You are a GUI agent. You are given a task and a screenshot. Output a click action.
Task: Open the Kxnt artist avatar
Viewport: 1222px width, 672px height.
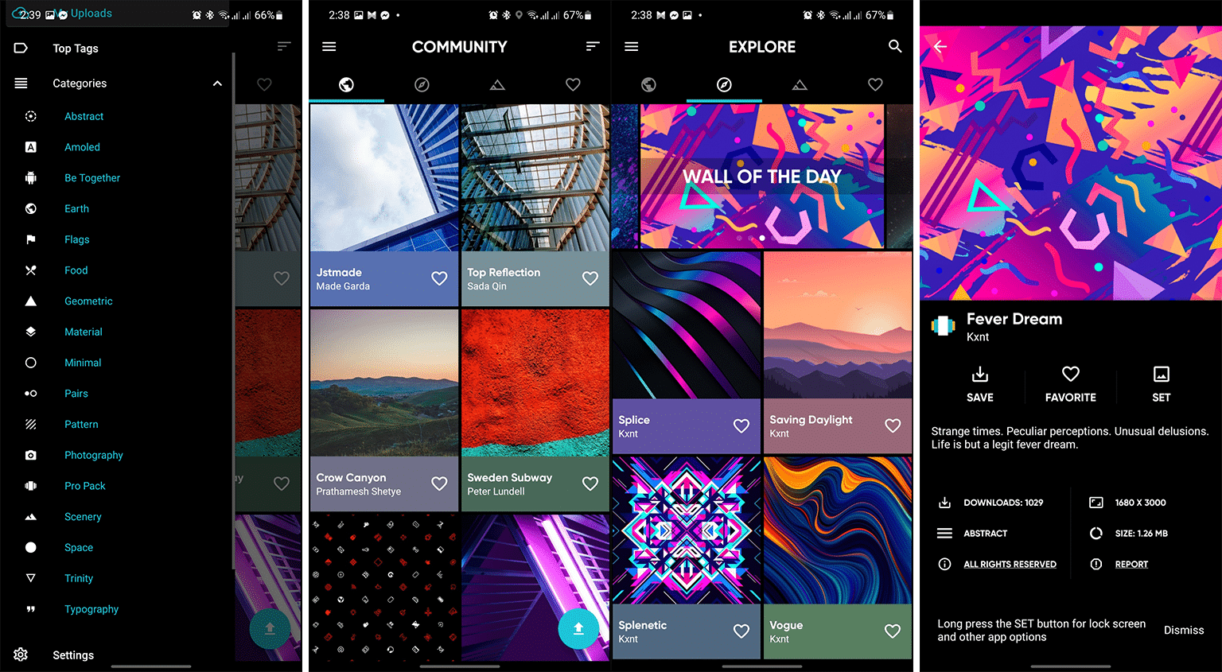944,325
